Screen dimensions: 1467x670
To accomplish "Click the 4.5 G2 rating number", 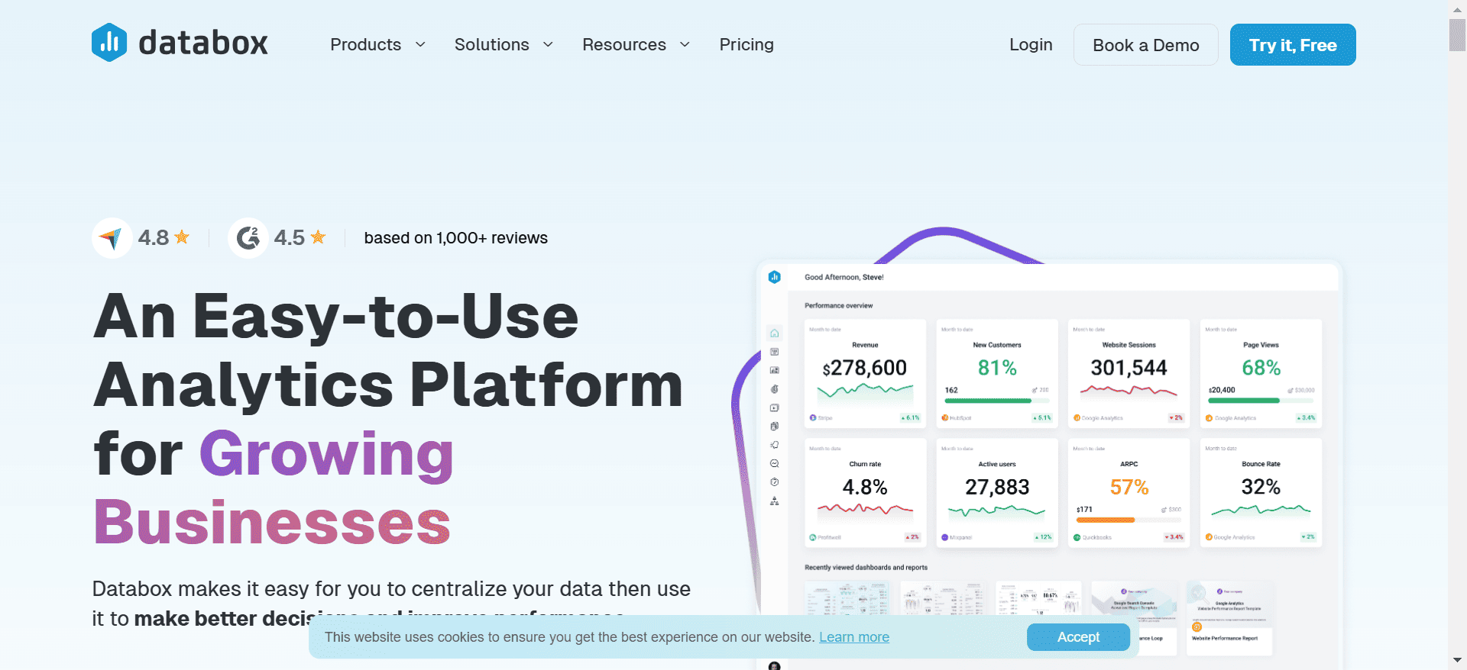I will (x=289, y=238).
